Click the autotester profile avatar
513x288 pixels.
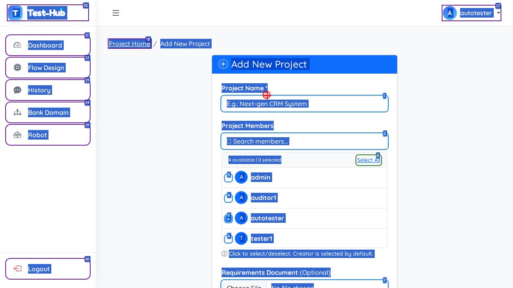coord(450,13)
